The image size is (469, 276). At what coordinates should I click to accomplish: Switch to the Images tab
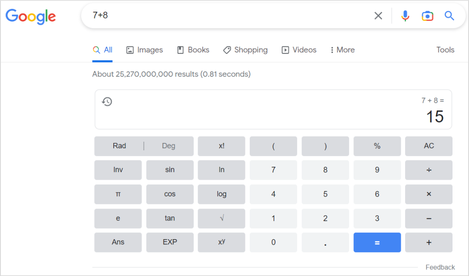[145, 50]
